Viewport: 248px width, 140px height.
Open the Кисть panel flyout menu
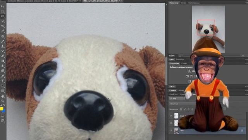[x=246, y=86]
